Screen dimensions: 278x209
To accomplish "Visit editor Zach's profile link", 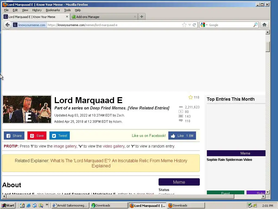I will [x=120, y=115].
